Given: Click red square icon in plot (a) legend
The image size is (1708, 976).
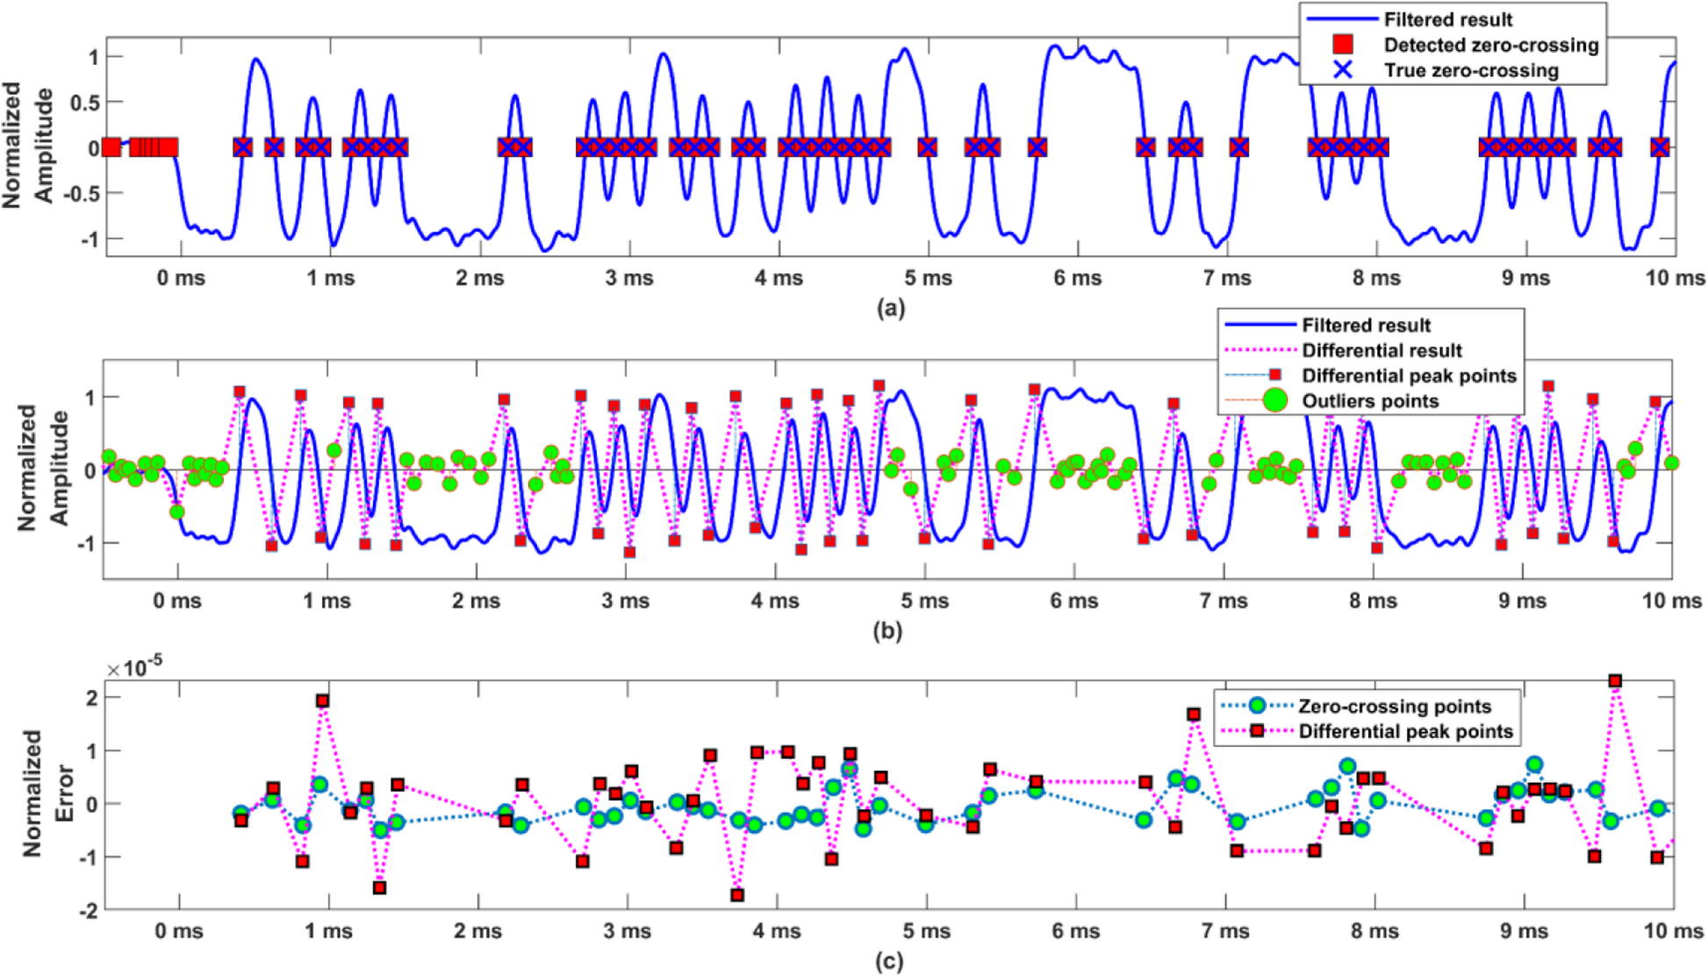Looking at the screenshot, I should 1342,45.
